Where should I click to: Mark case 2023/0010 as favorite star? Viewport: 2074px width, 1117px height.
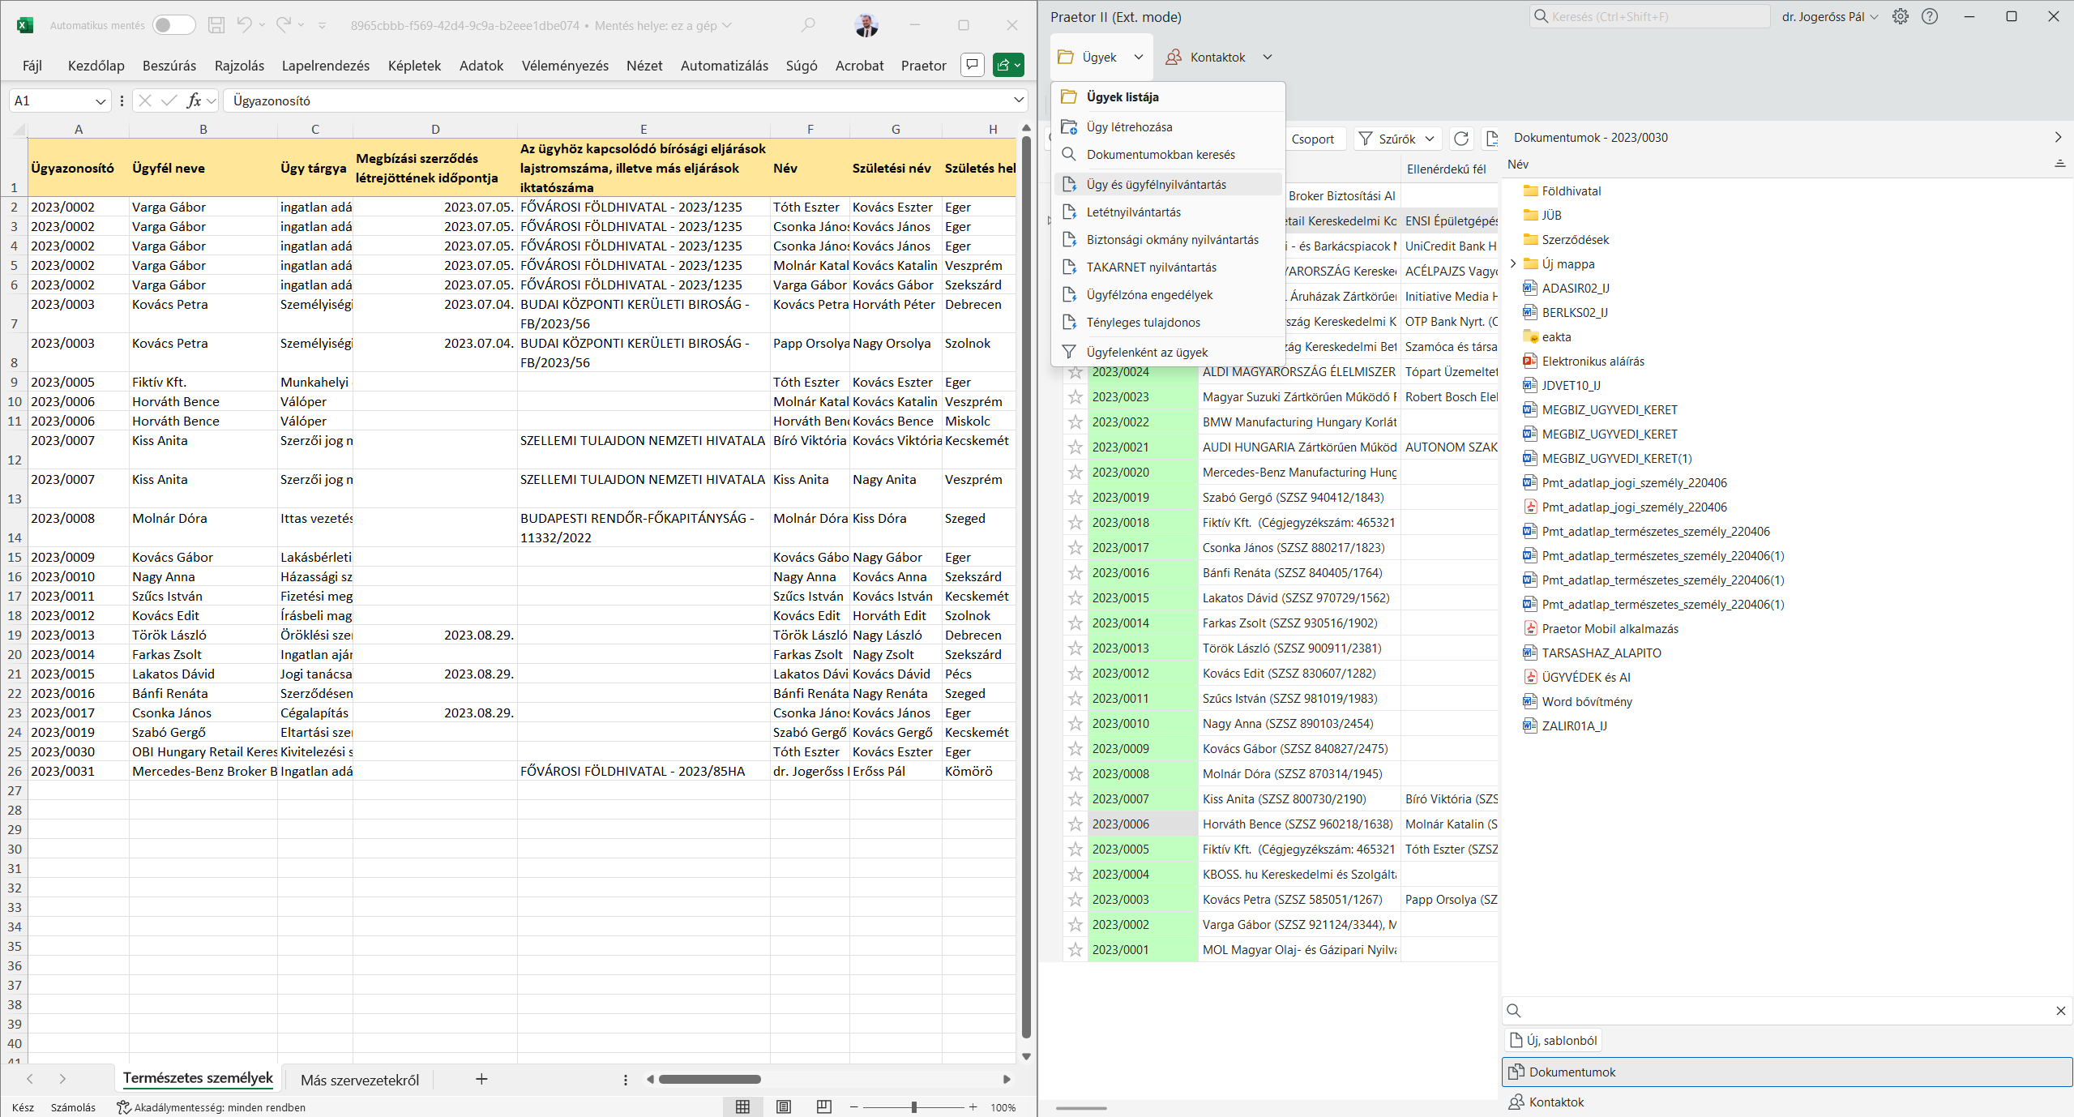[x=1075, y=724]
